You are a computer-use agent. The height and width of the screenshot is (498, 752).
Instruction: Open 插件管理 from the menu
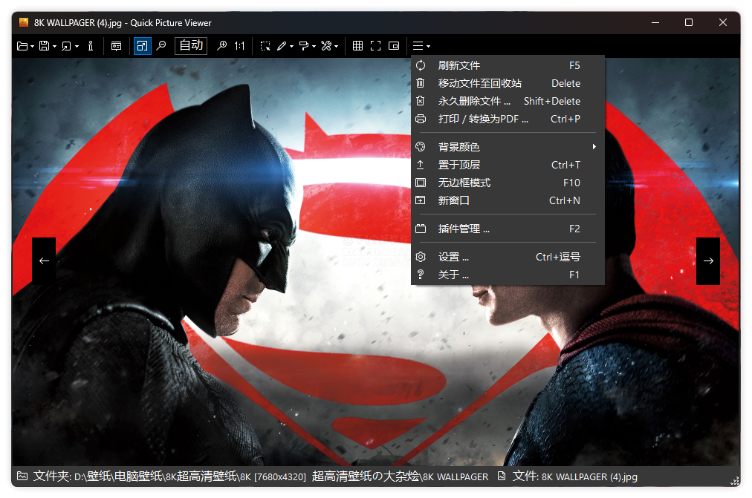[x=508, y=229]
